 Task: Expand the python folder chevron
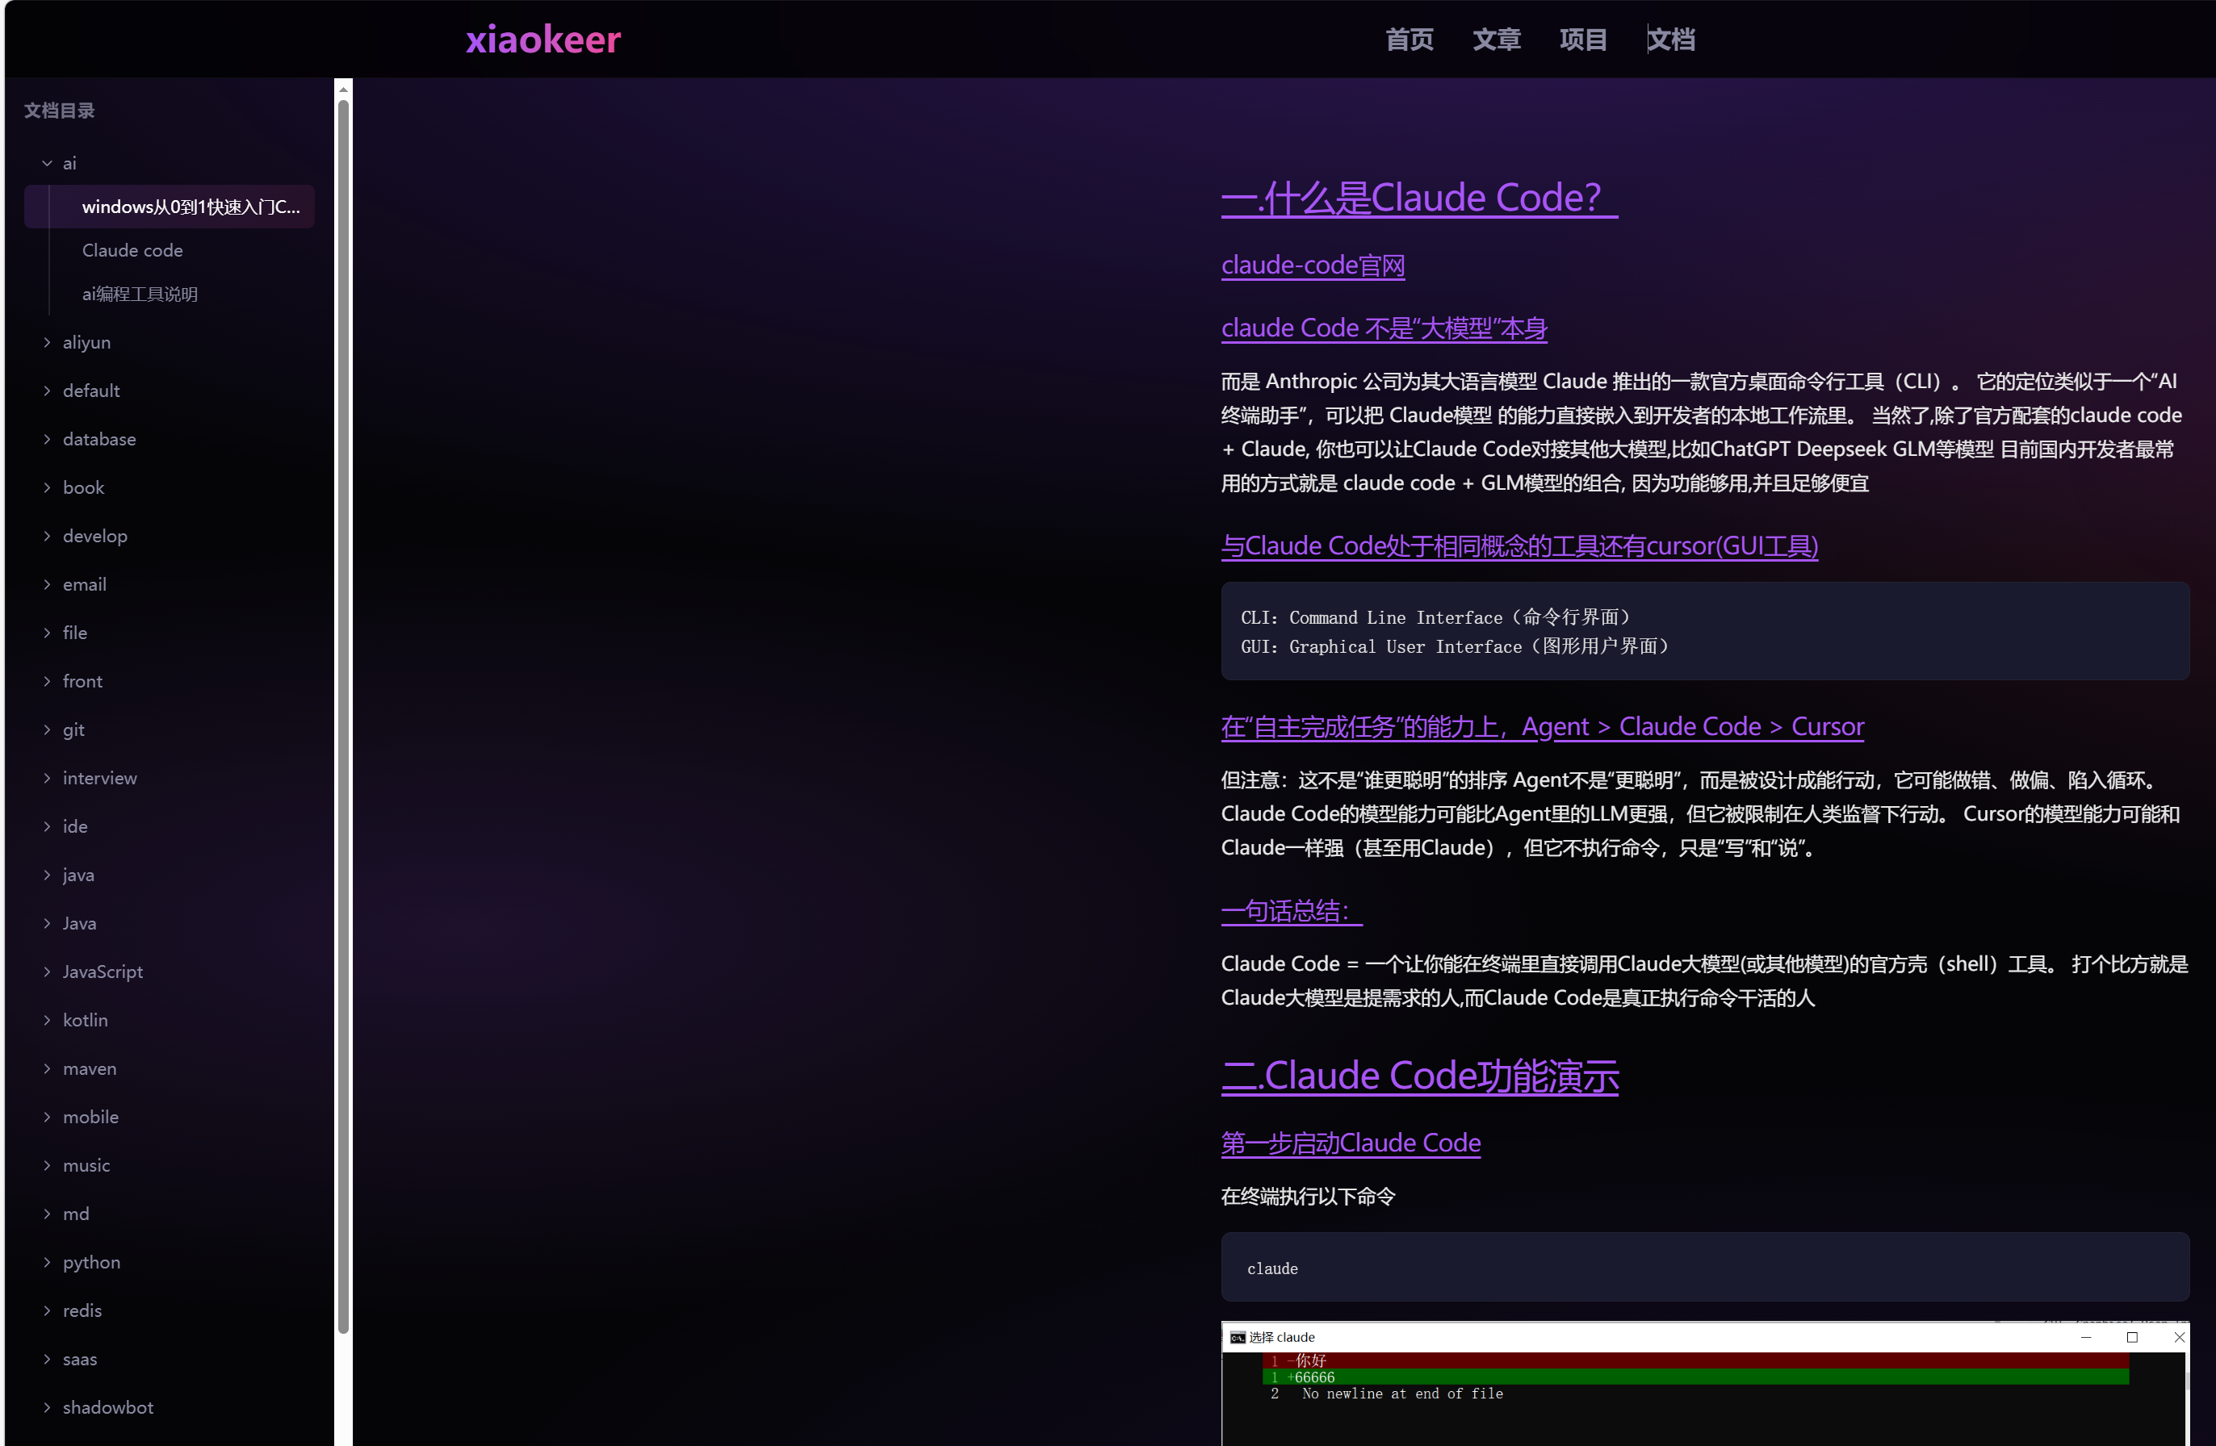pyautogui.click(x=47, y=1262)
